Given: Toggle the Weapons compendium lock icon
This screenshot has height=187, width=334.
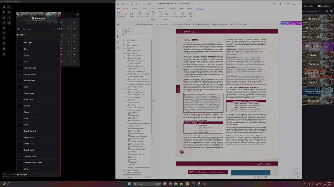Looking at the screenshot, I should 18,15.
